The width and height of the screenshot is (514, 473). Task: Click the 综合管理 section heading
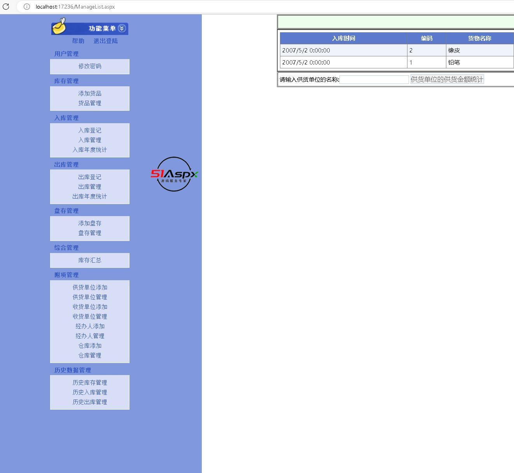point(66,248)
